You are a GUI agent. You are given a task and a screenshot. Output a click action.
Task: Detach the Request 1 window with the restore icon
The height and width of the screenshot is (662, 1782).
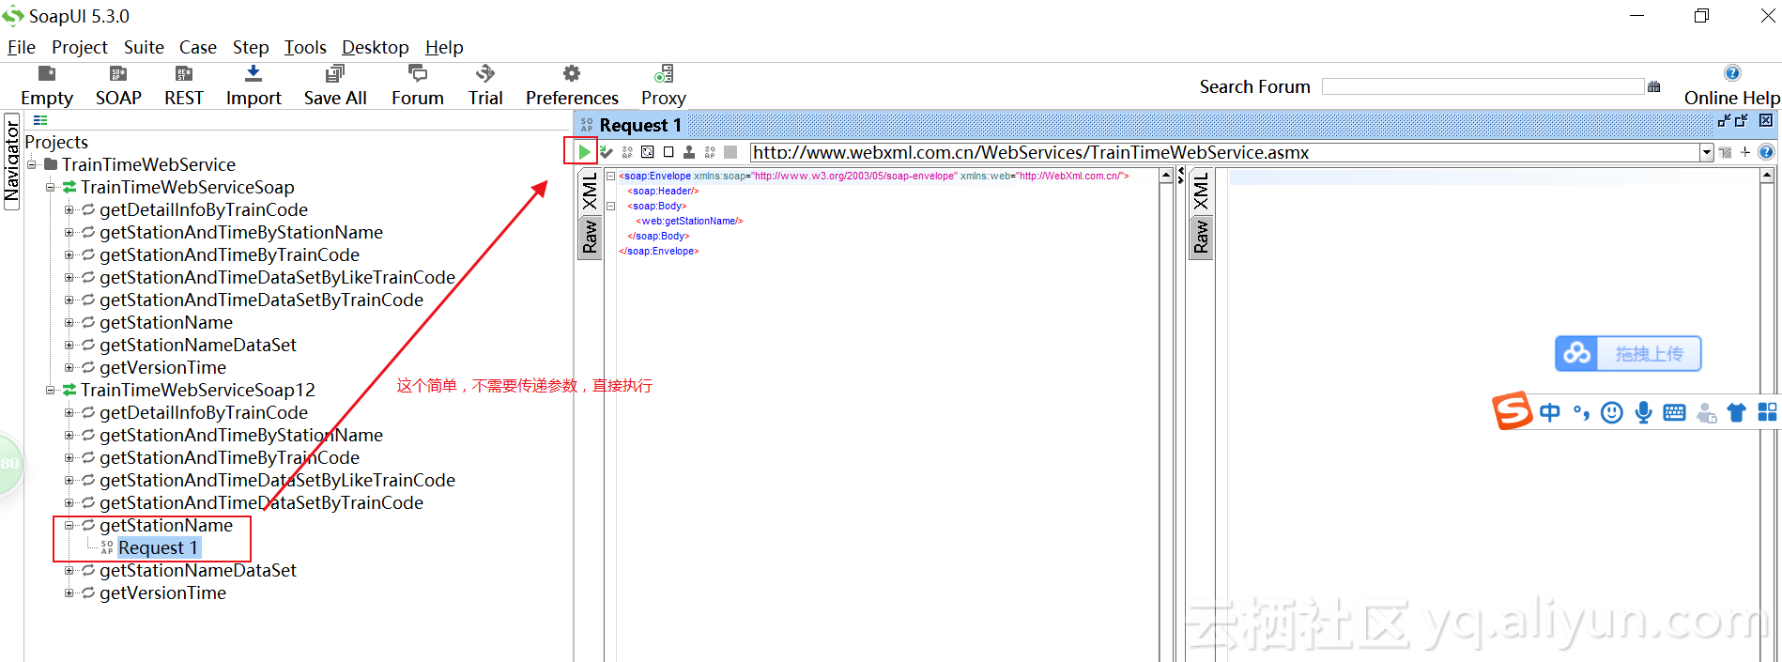[x=1742, y=120]
